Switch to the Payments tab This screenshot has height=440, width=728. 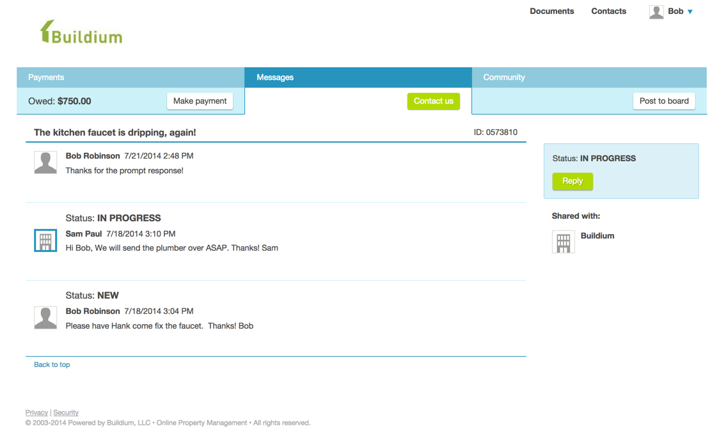[x=46, y=77]
